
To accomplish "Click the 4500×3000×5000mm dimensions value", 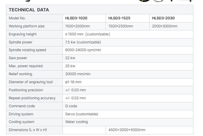I will (x=127, y=130).
